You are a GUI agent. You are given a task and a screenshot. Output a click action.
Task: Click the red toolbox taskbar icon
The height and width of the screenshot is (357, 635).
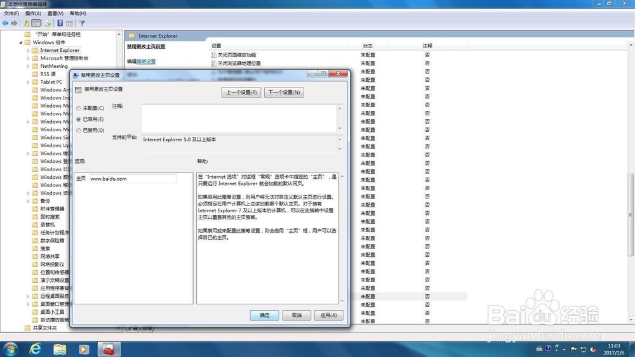click(x=109, y=349)
